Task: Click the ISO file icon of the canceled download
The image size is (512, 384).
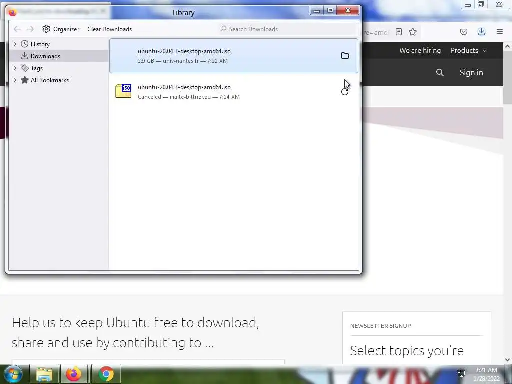Action: [x=123, y=91]
